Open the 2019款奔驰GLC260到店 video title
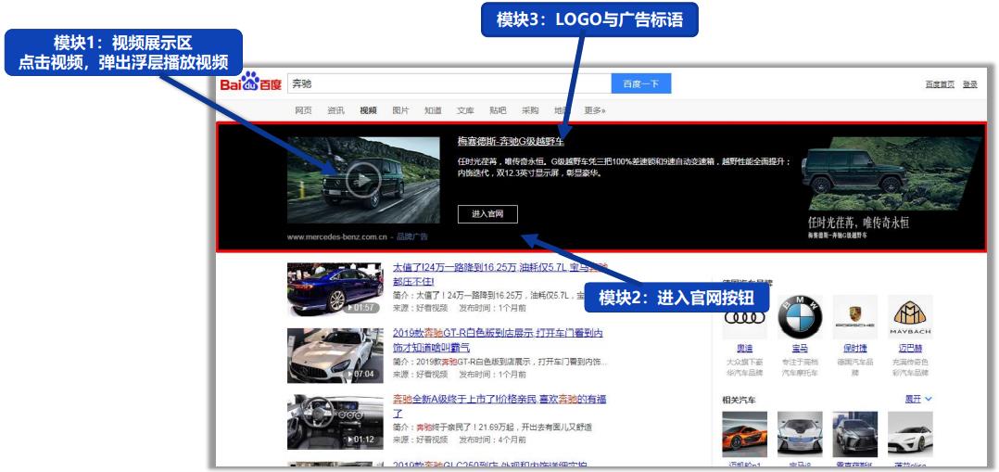 [490, 465]
